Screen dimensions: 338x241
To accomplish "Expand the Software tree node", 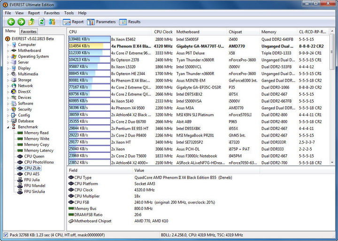I will 8,104.
